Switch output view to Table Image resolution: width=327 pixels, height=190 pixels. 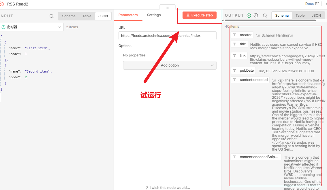click(x=300, y=16)
